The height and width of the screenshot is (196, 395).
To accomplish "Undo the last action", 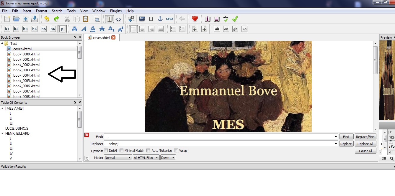I will [47, 19].
